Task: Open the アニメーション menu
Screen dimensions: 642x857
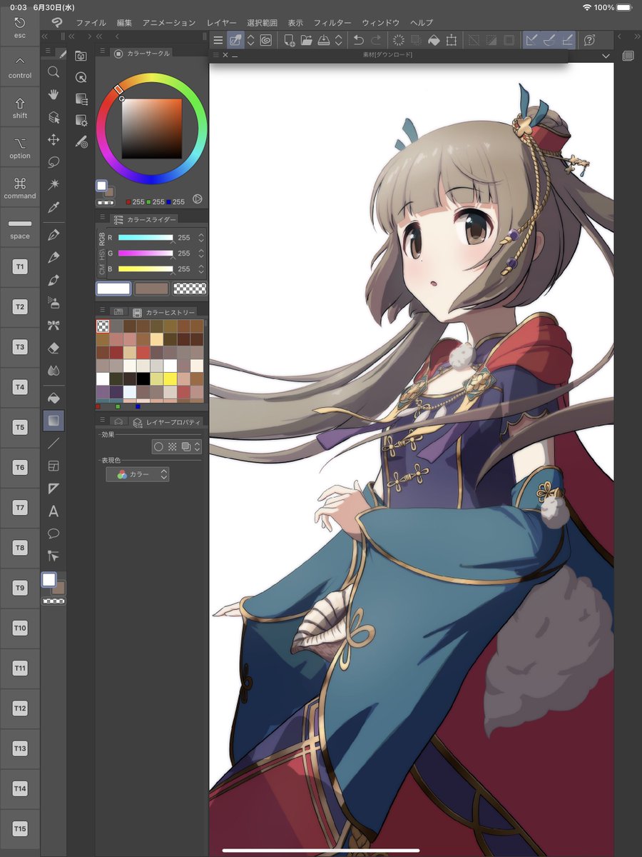Action: point(168,23)
